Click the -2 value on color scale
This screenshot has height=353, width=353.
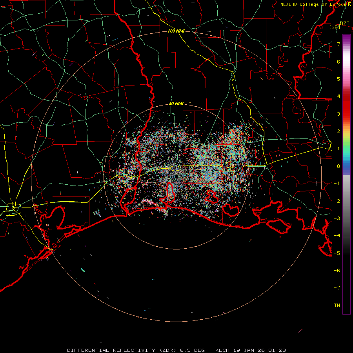(337, 201)
